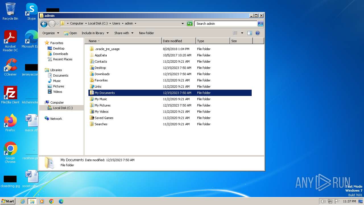364x205 pixels.
Task: Open Recent Places in navigation pane
Action: [63, 59]
